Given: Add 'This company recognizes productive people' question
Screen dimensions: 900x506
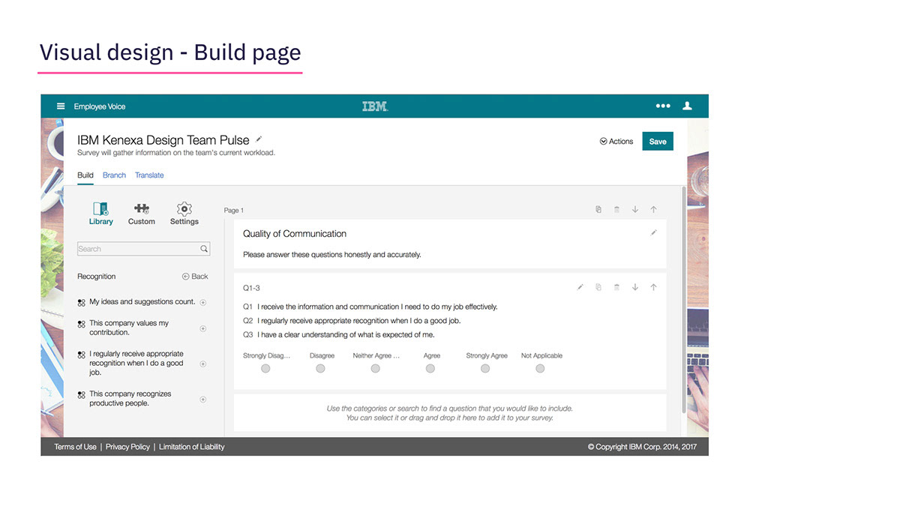Looking at the screenshot, I should [203, 399].
